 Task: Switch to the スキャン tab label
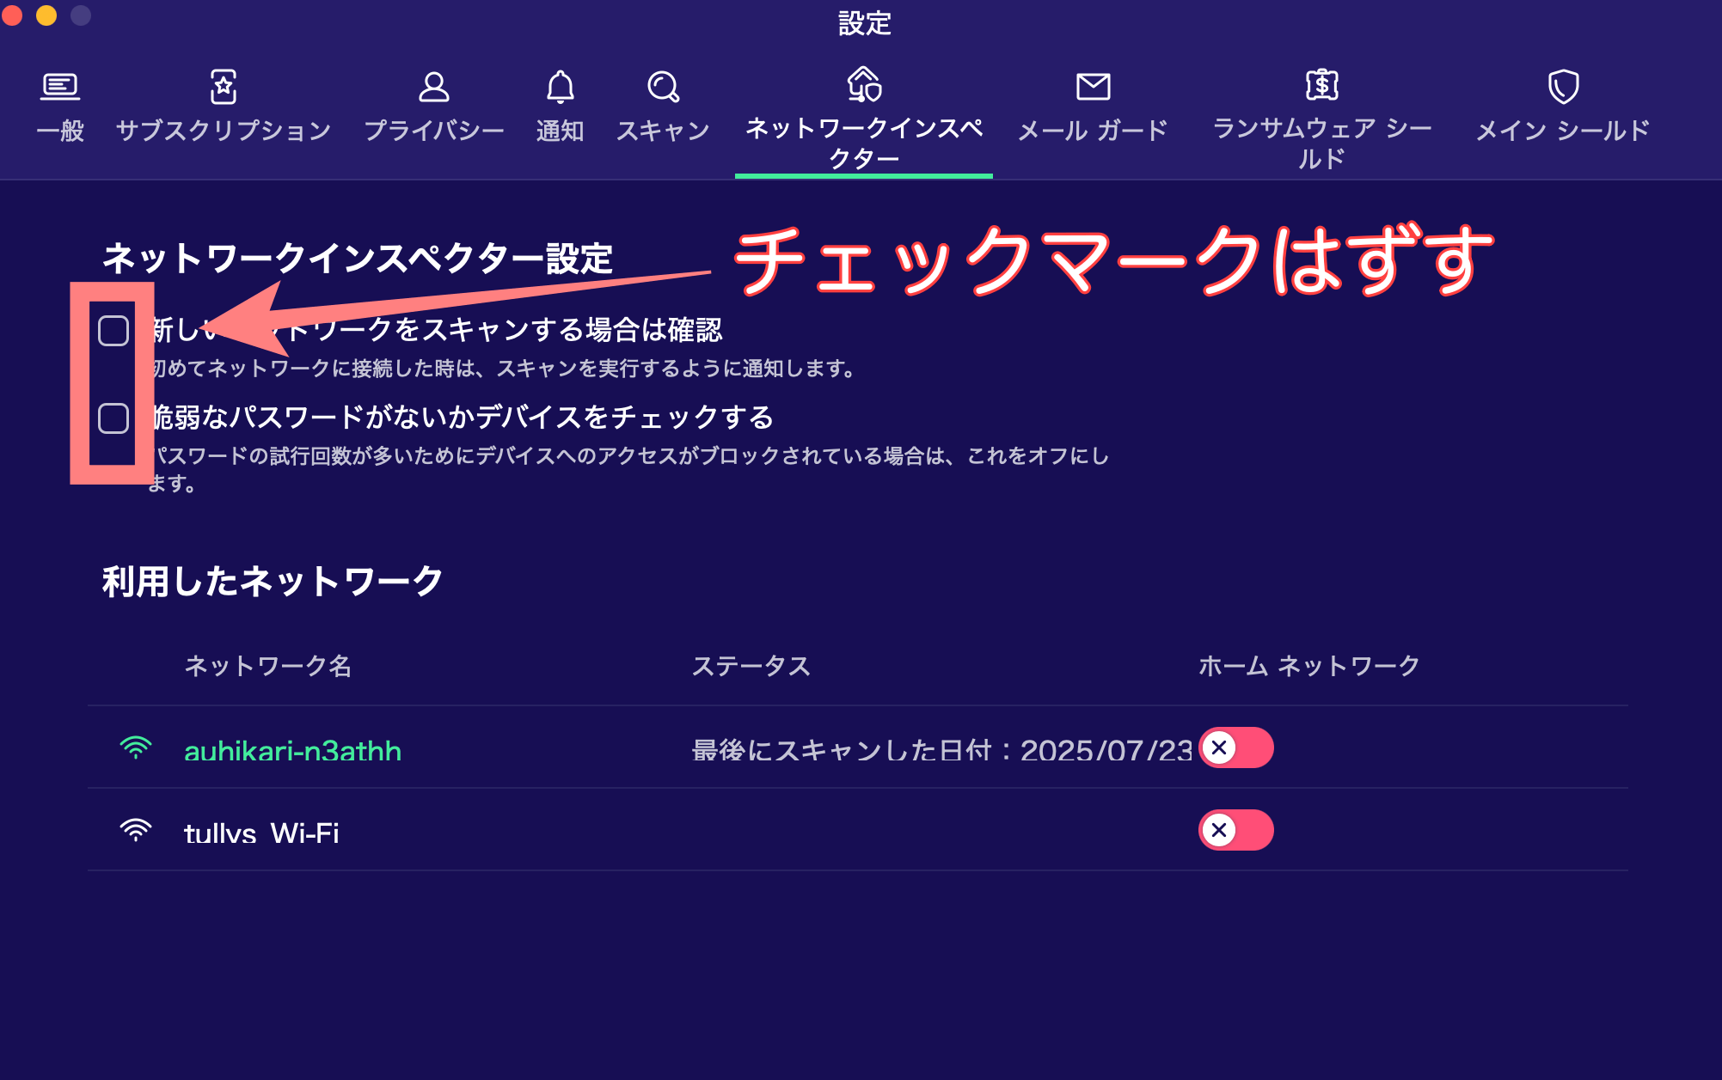coord(663,131)
